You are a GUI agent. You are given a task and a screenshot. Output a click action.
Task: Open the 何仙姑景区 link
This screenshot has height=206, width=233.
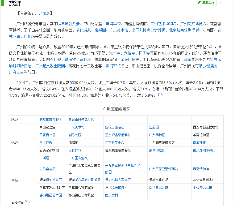point(54,180)
